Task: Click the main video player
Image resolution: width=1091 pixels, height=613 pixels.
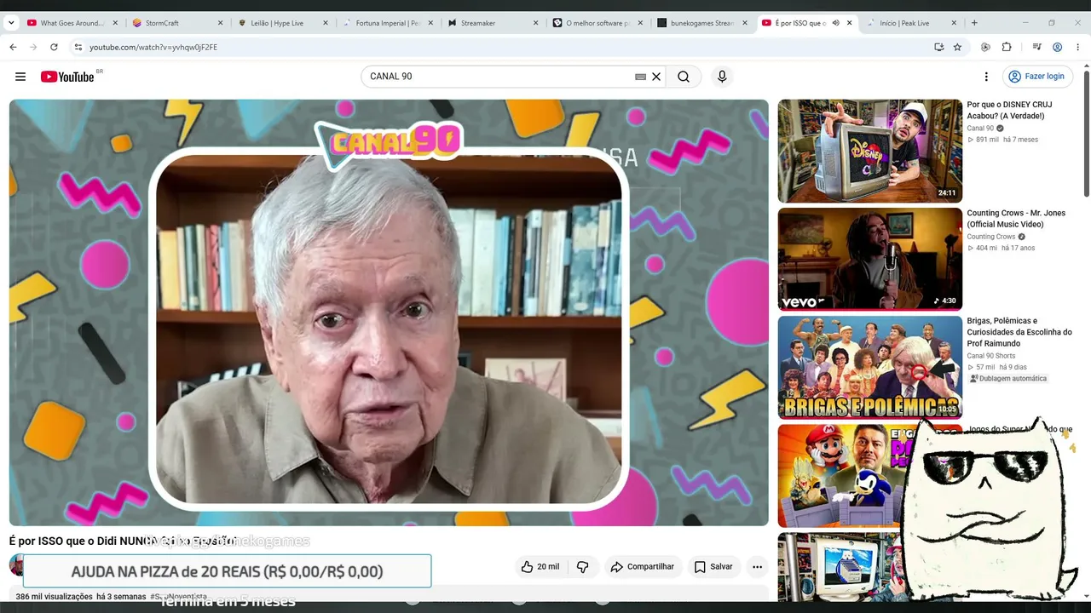Action: point(389,312)
